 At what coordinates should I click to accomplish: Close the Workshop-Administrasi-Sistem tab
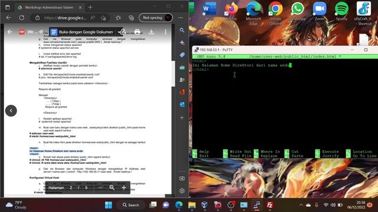80,8
